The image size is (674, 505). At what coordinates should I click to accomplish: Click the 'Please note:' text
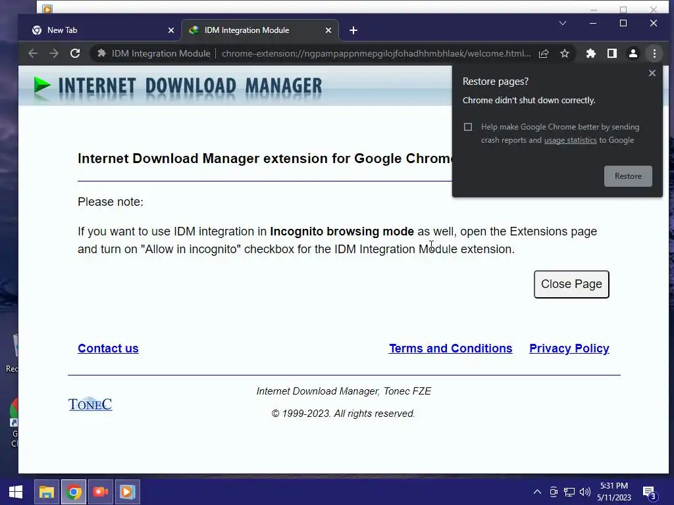click(x=111, y=202)
